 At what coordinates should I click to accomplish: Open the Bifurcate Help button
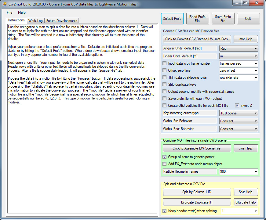[x=246, y=202]
